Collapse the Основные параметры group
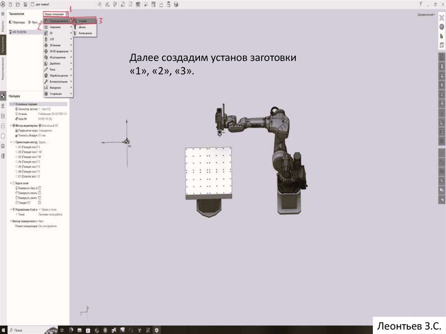Viewport: 446px width, 334px height. click(11, 104)
